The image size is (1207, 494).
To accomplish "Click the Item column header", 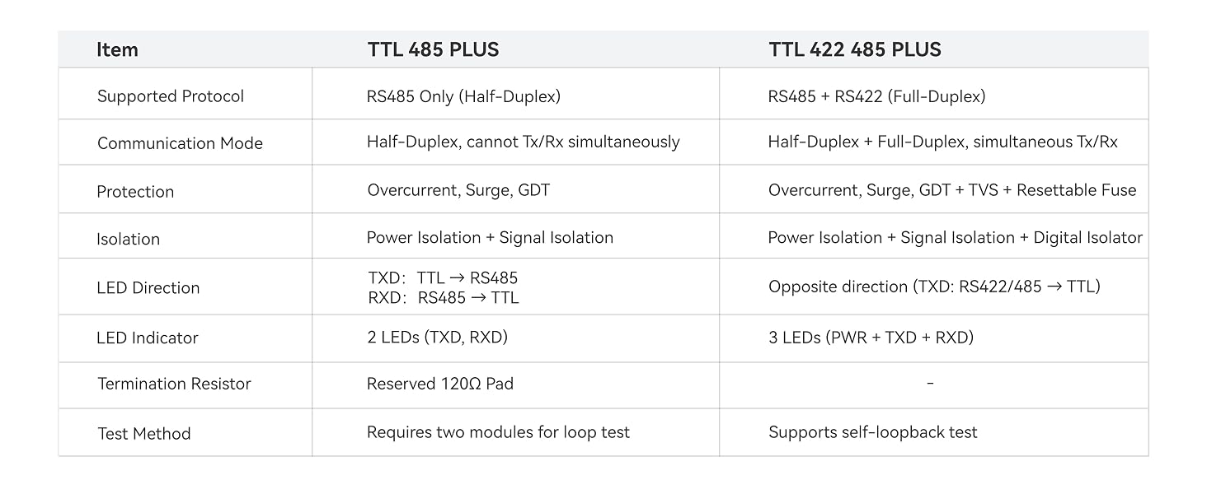I will tap(117, 49).
